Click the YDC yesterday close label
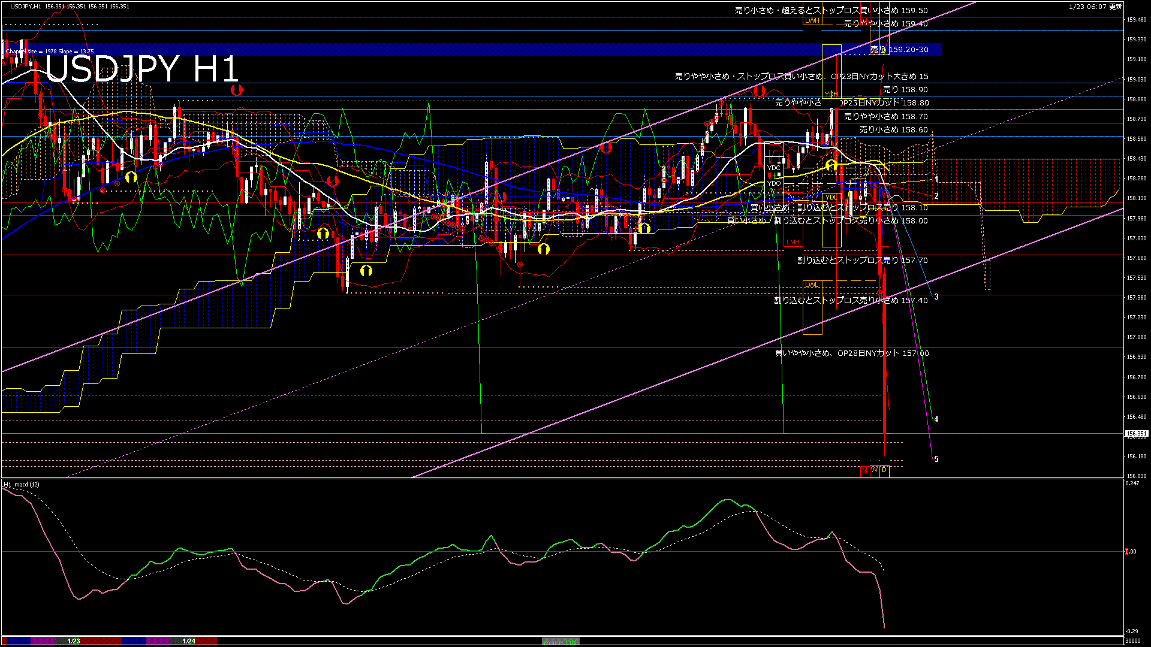This screenshot has height=647, width=1151. pos(774,168)
